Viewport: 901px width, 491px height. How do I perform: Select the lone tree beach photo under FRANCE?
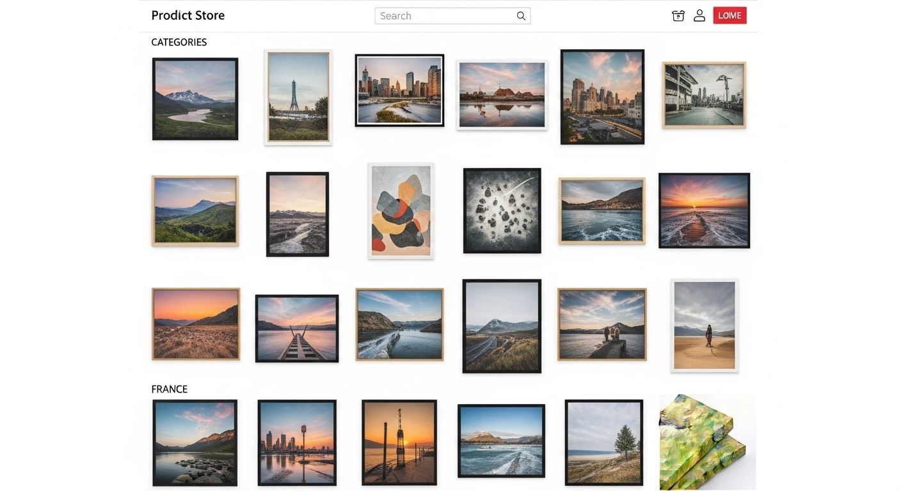(603, 442)
